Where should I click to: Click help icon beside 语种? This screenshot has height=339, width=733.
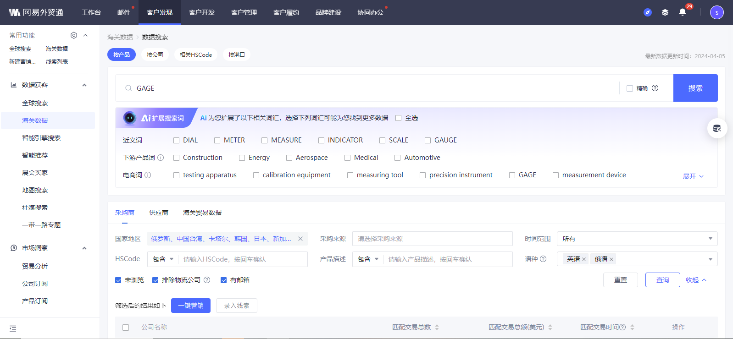543,259
